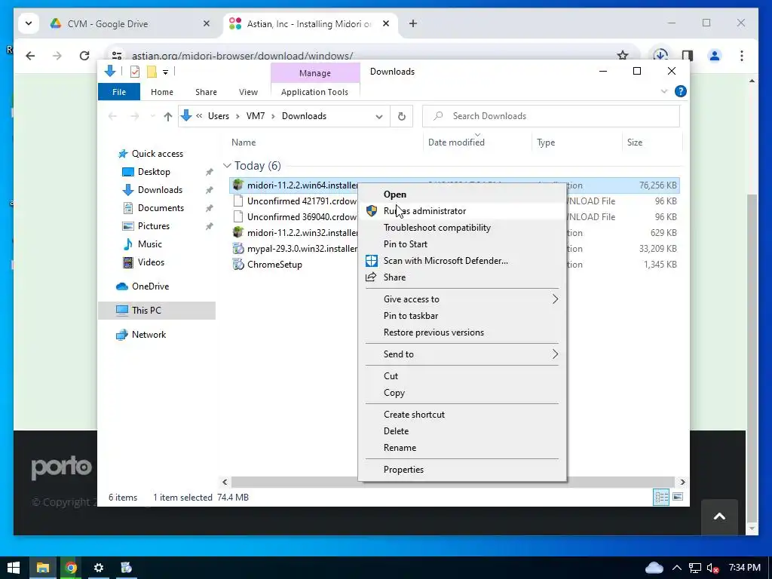
Task: Open Documents in the navigation pane
Action: [x=161, y=208]
